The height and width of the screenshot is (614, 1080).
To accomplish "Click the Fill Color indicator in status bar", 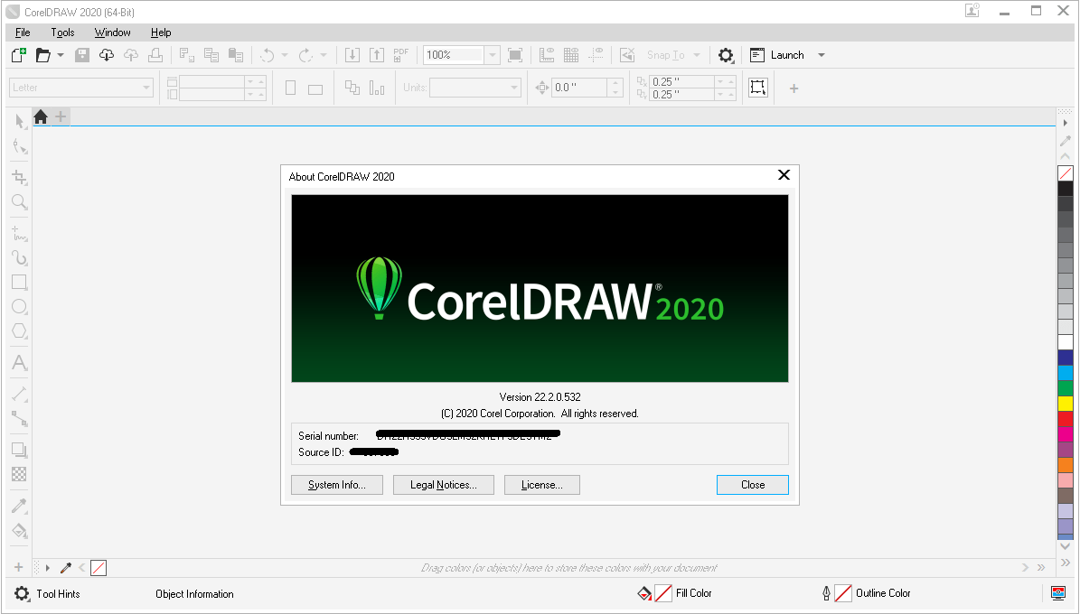I will pyautogui.click(x=674, y=592).
